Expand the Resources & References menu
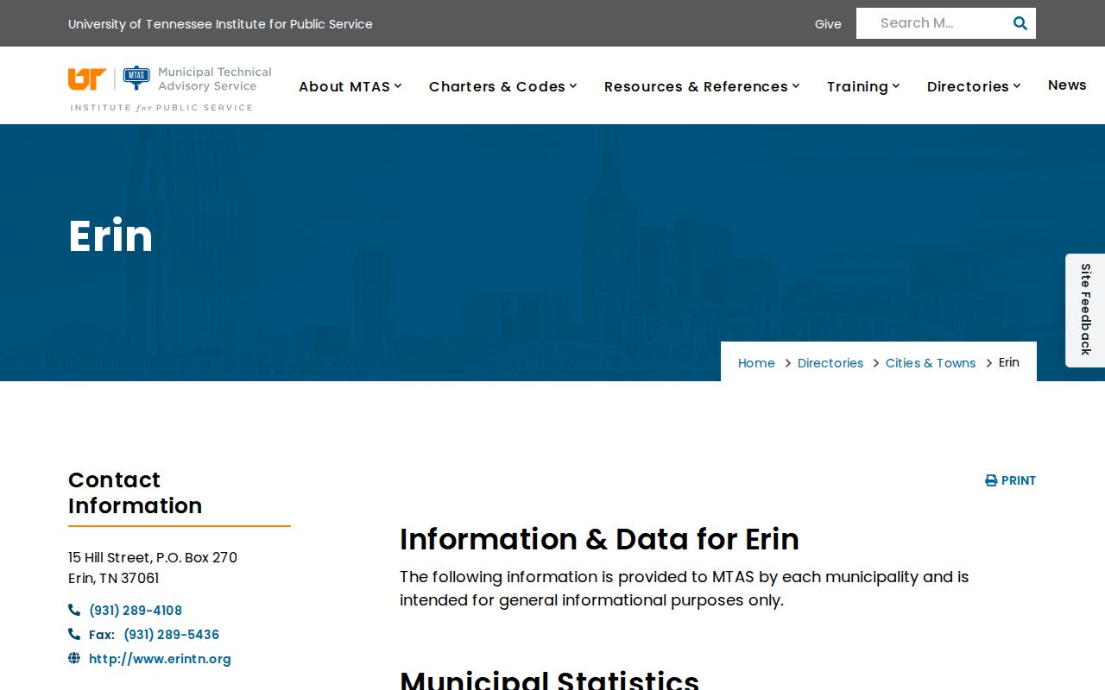1105x690 pixels. [702, 86]
